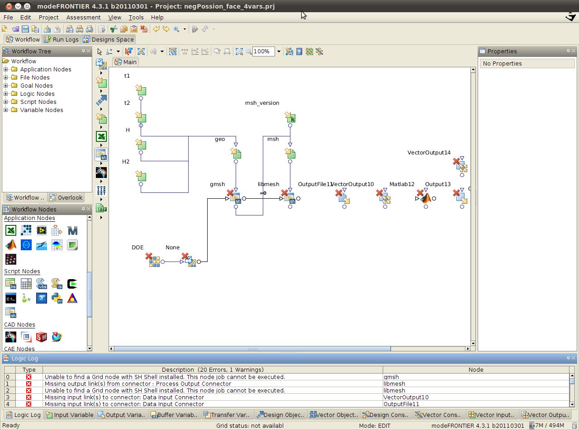Screen dimensions: 579x430
Task: Pick the Python script node icon
Action: tap(57, 298)
